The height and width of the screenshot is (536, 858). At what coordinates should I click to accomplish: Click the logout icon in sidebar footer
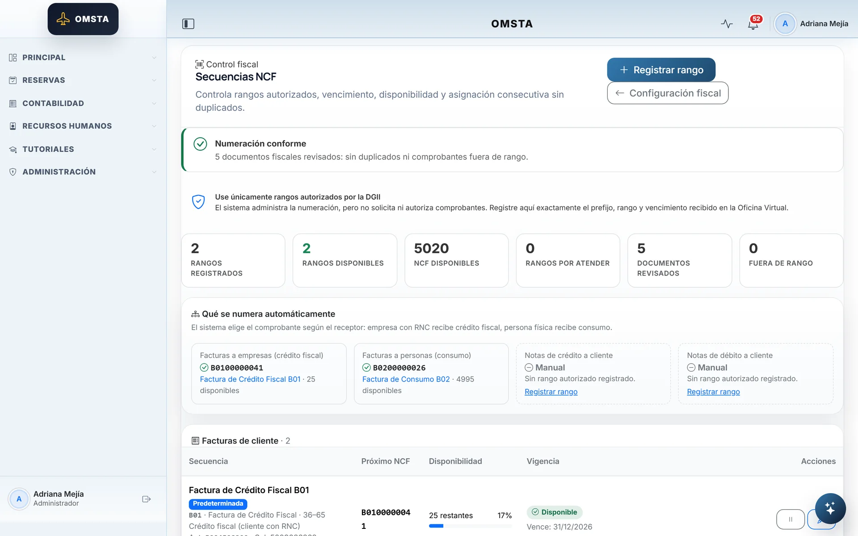point(146,499)
